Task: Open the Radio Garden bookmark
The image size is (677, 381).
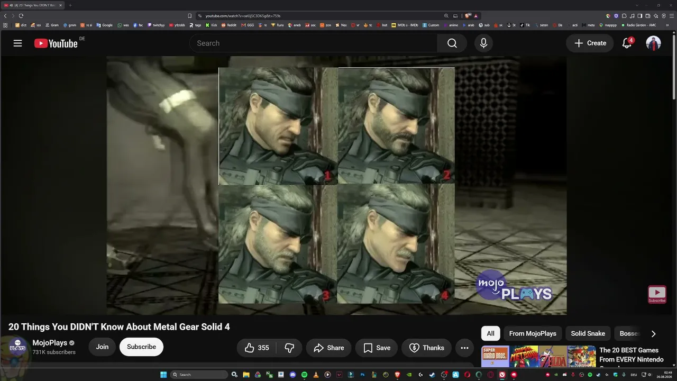Action: click(x=638, y=25)
